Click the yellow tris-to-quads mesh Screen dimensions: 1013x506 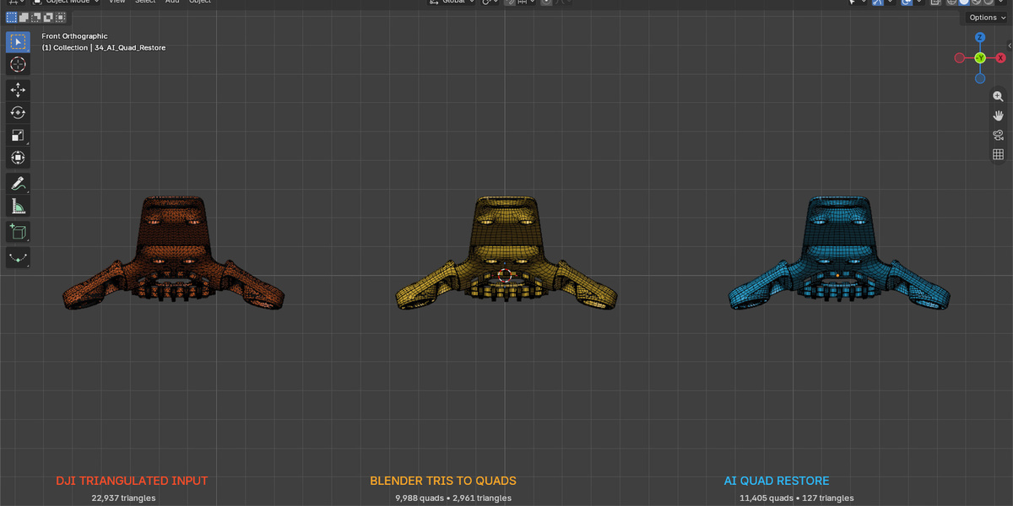point(506,252)
